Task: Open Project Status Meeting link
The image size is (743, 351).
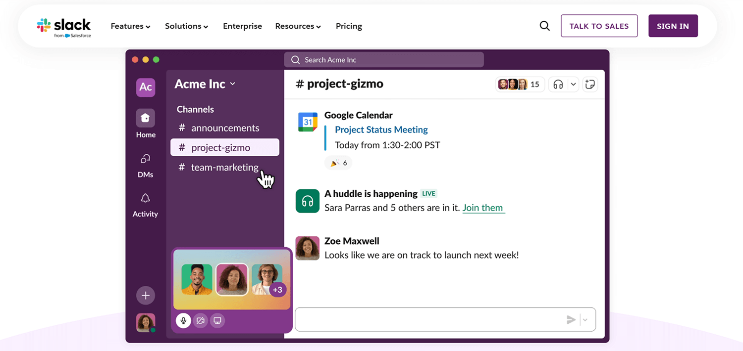Action: click(x=381, y=130)
